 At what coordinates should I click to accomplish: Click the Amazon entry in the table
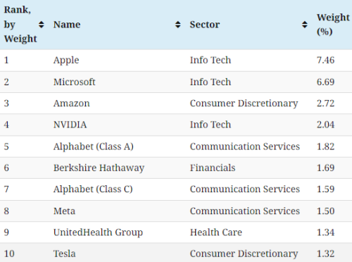tap(72, 104)
